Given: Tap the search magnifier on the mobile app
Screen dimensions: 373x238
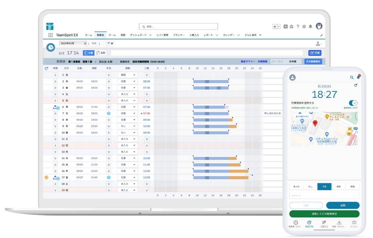Looking at the screenshot, I should click(352, 77).
